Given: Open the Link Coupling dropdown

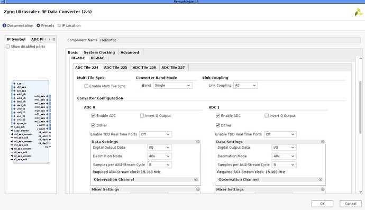Looking at the screenshot, I should click(245, 86).
